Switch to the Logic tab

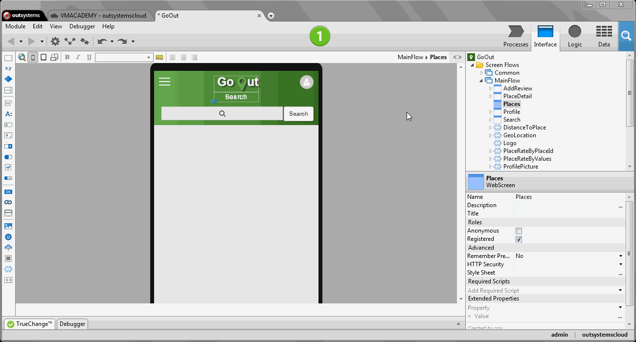coord(574,37)
